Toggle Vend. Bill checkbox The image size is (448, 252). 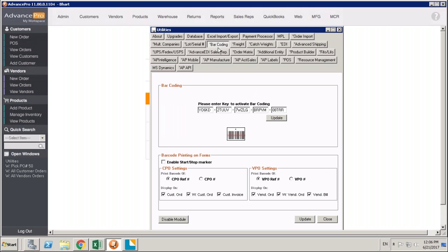pyautogui.click(x=309, y=194)
